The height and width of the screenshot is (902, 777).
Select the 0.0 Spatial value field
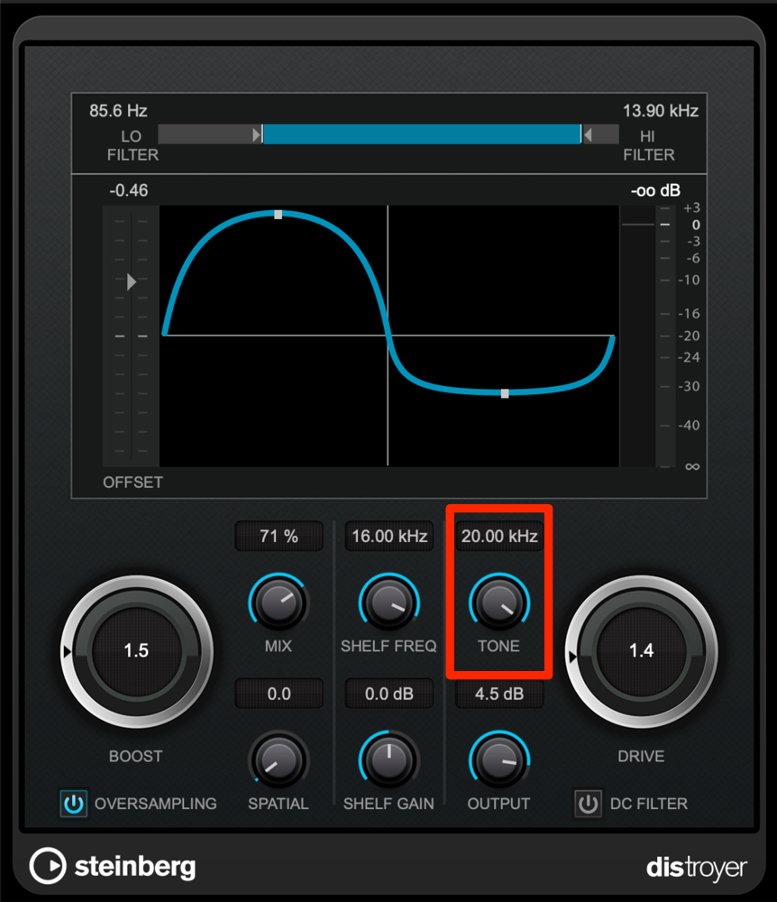coord(279,693)
